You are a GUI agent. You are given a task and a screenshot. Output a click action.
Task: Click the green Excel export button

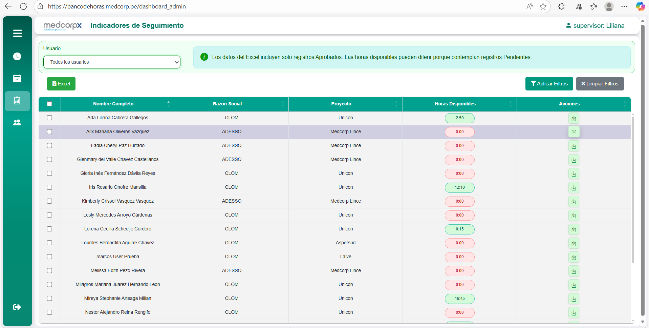click(x=61, y=84)
